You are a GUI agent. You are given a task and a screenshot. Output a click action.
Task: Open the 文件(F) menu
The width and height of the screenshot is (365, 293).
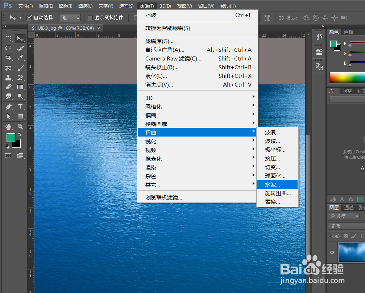coord(26,6)
